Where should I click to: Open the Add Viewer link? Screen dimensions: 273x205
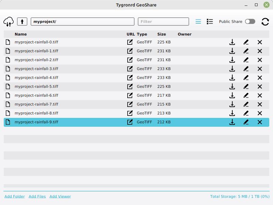pyautogui.click(x=60, y=196)
